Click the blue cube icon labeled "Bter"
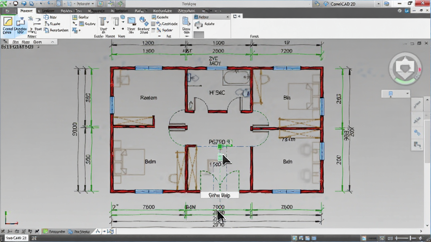The height and width of the screenshot is (242, 431). [x=46, y=17]
